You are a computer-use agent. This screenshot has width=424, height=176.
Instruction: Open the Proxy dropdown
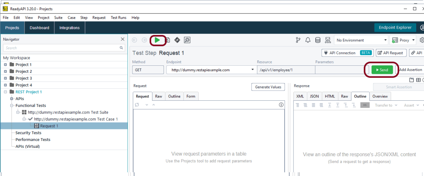(x=404, y=40)
